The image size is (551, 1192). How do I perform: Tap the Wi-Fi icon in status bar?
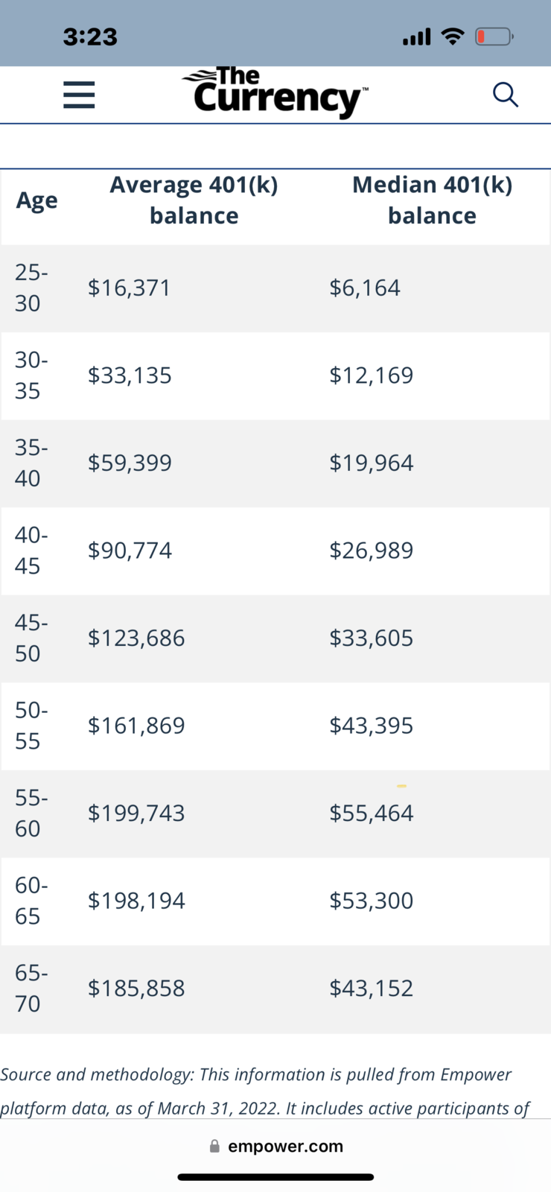coord(453,36)
